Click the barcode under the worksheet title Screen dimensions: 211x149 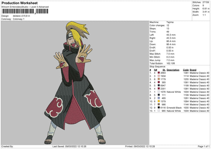25,11
